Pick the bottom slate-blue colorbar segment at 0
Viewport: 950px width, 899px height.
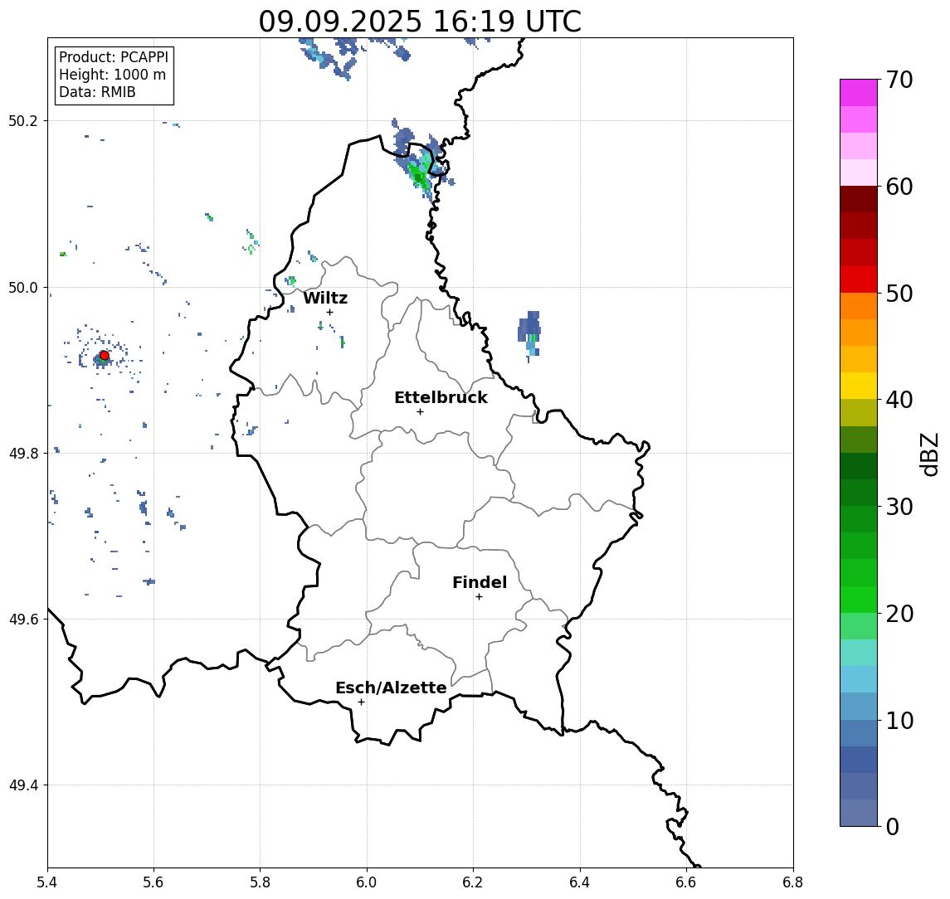859,813
